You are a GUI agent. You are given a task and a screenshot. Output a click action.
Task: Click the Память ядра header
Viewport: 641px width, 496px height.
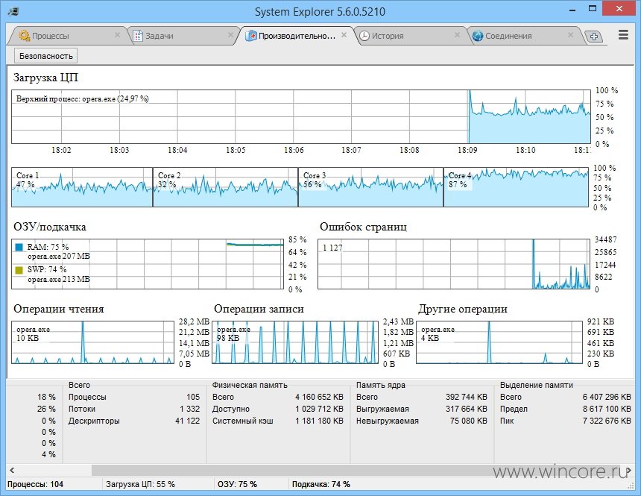381,385
